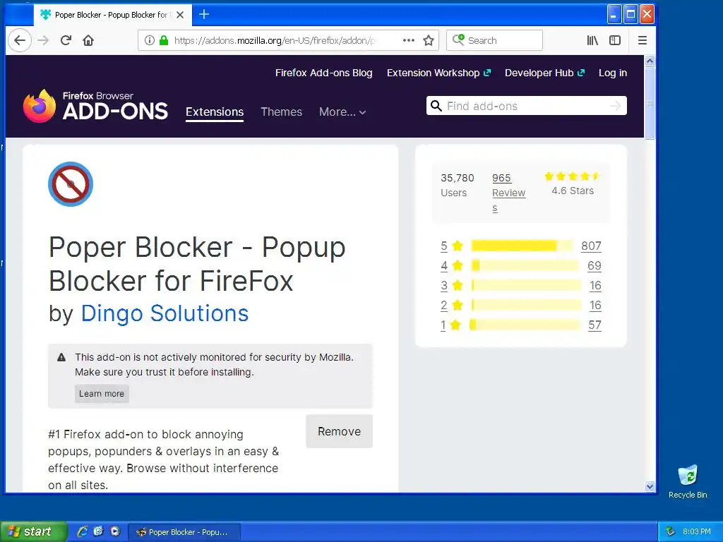Close the Poper Blocker tab
This screenshot has height=542, width=723.
point(180,15)
